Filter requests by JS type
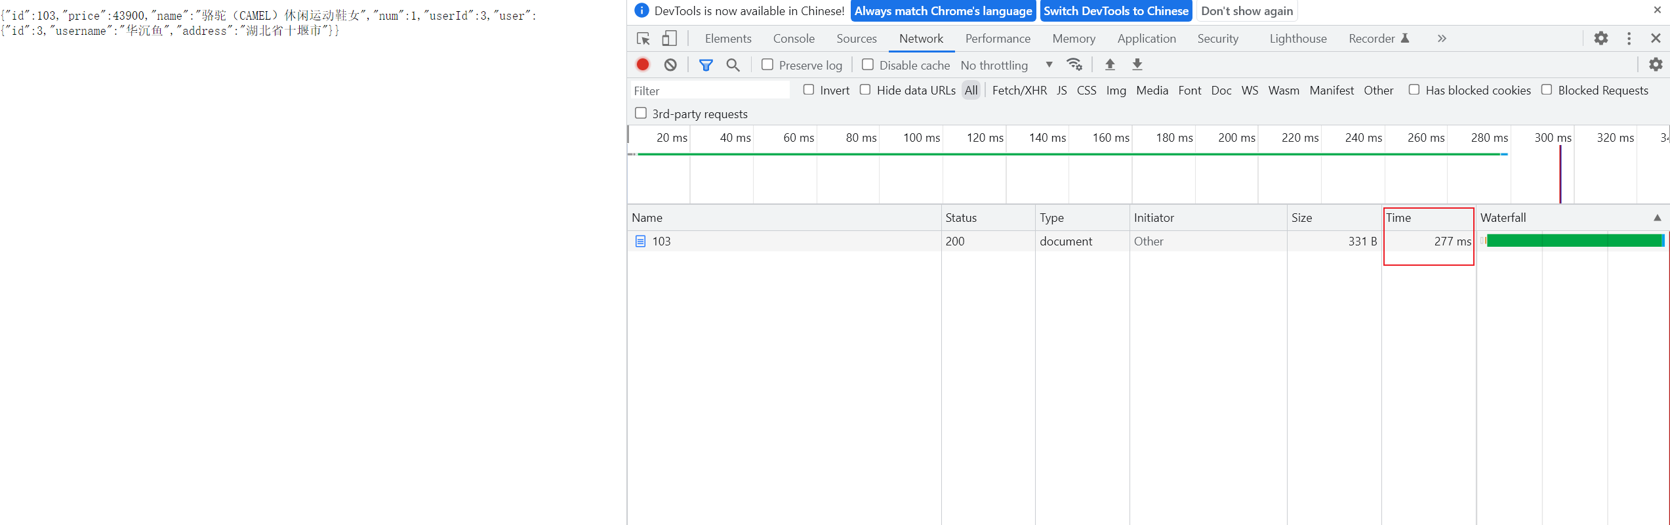The width and height of the screenshot is (1670, 525). click(1062, 91)
